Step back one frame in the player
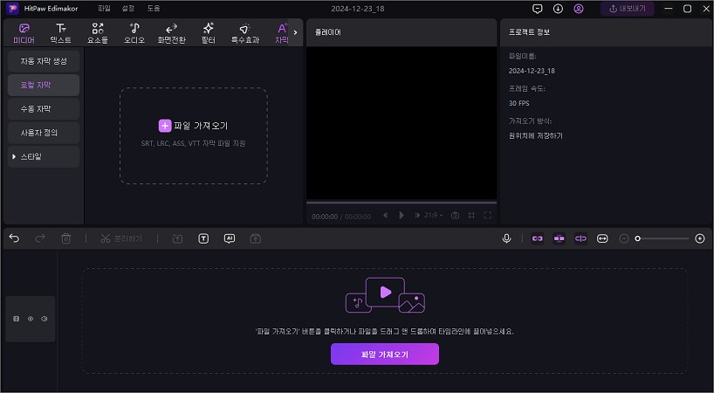Viewport: 714px width, 393px height. pos(385,216)
